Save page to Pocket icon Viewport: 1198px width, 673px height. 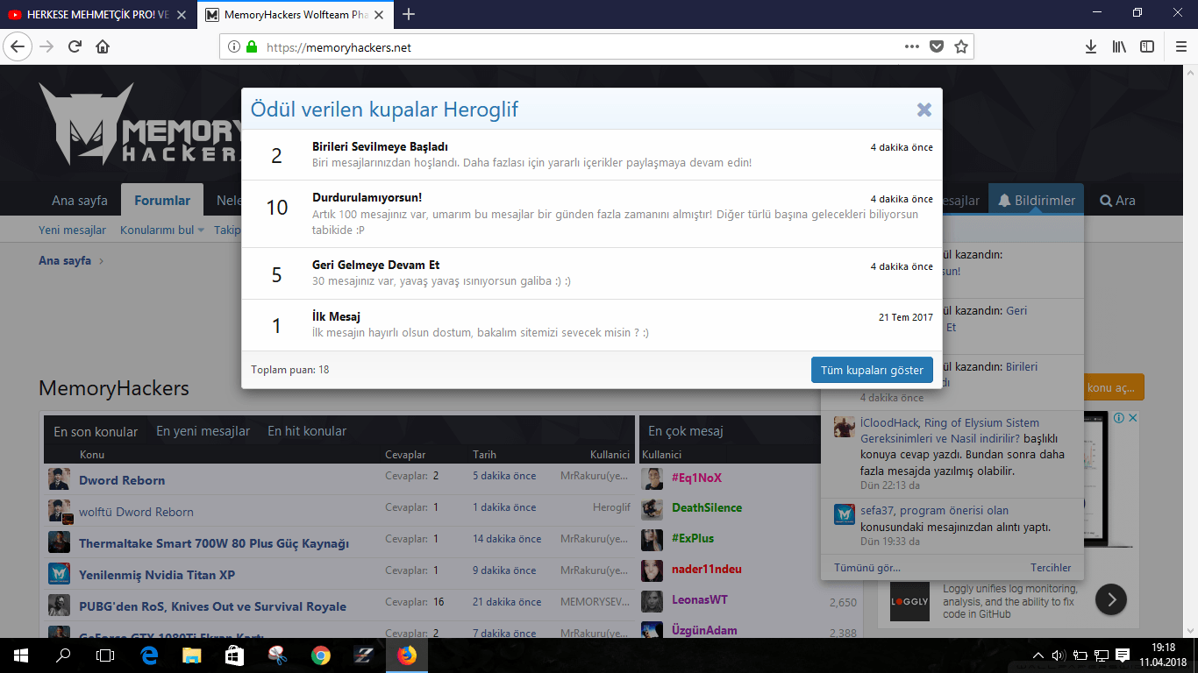click(x=937, y=46)
